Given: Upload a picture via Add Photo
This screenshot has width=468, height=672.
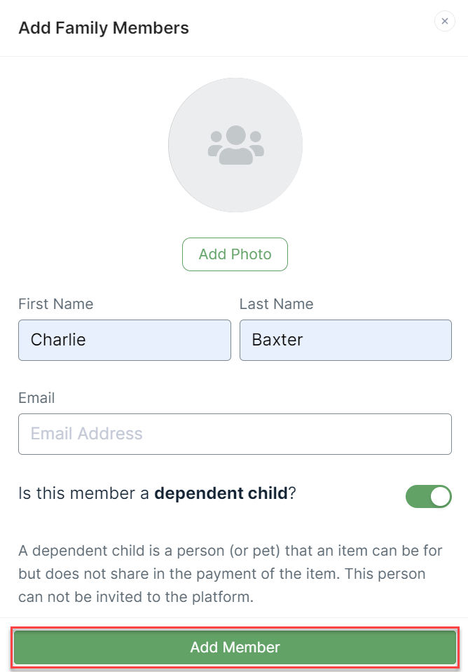Looking at the screenshot, I should pyautogui.click(x=235, y=254).
